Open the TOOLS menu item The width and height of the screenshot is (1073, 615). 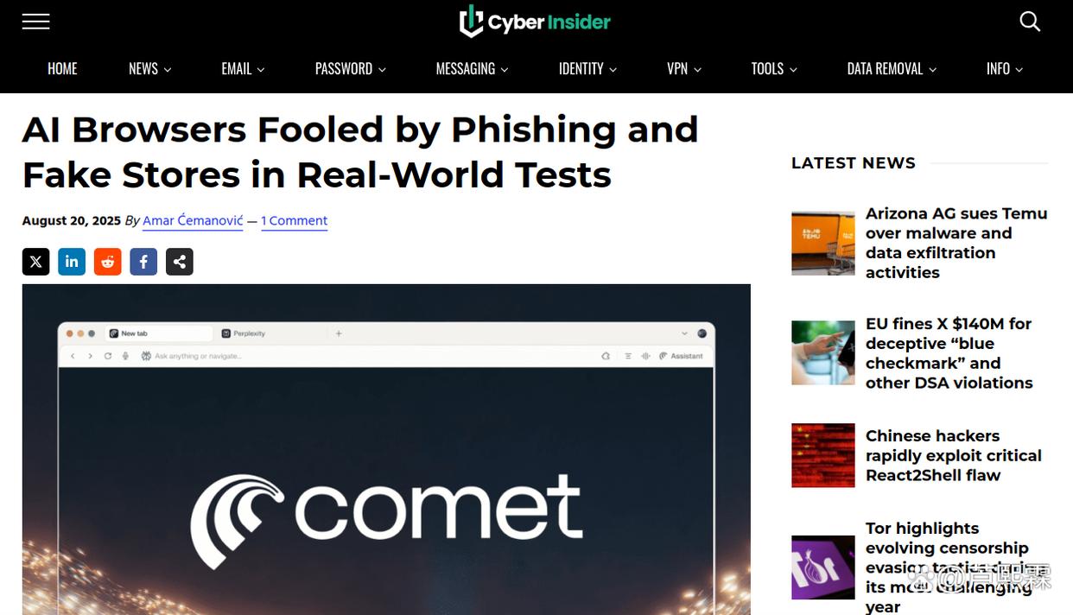coord(774,69)
